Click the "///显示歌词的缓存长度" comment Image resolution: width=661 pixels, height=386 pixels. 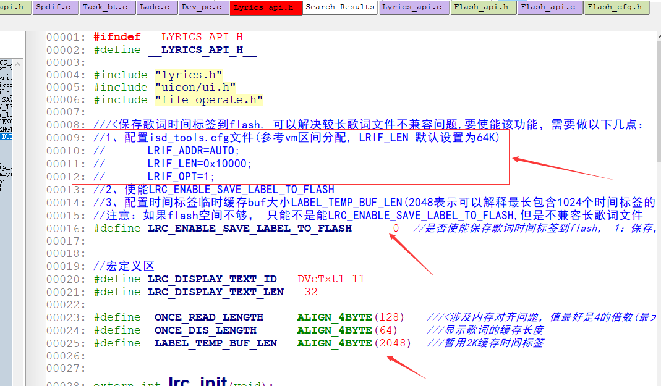(485, 330)
